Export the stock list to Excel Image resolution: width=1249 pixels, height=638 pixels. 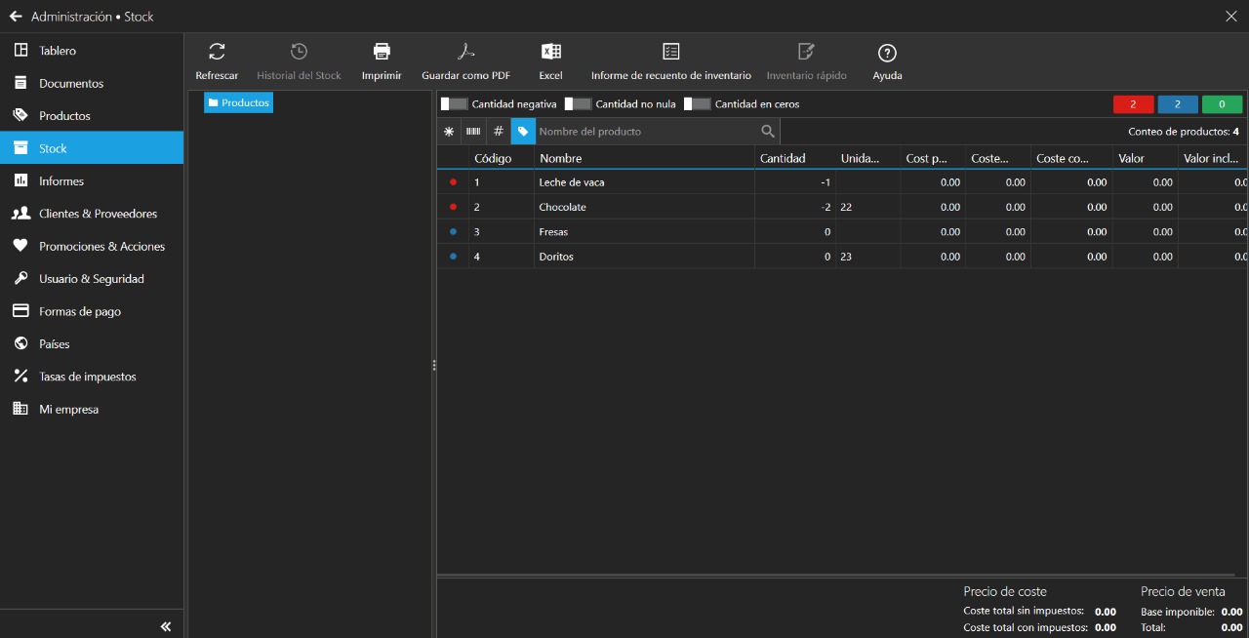point(550,61)
